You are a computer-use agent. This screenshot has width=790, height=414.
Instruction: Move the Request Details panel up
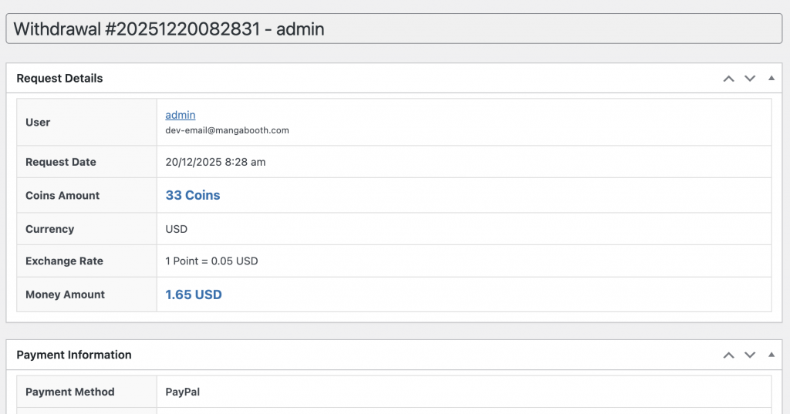(728, 79)
